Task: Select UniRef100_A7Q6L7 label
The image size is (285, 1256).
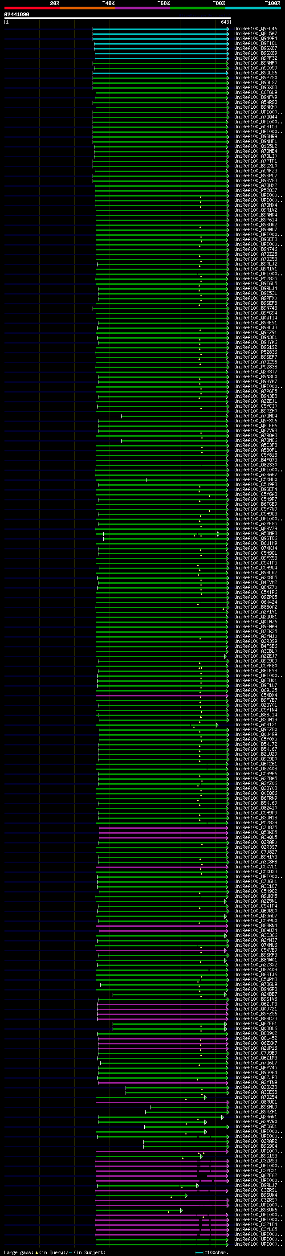Action: coord(256,1063)
